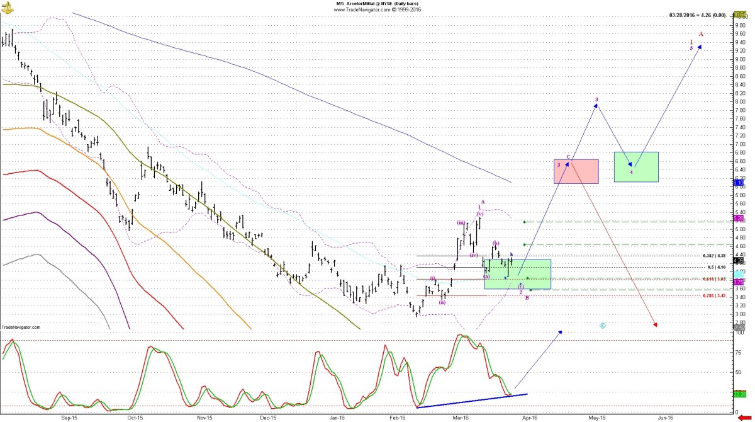The image size is (755, 422).
Task: Click the 0.786 | 3.43 Fibonacci label
Action: pyautogui.click(x=715, y=295)
